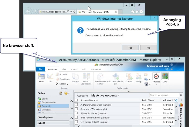Select Opportunities in the Sales navigation
The width and height of the screenshot is (189, 127).
(x=49, y=102)
